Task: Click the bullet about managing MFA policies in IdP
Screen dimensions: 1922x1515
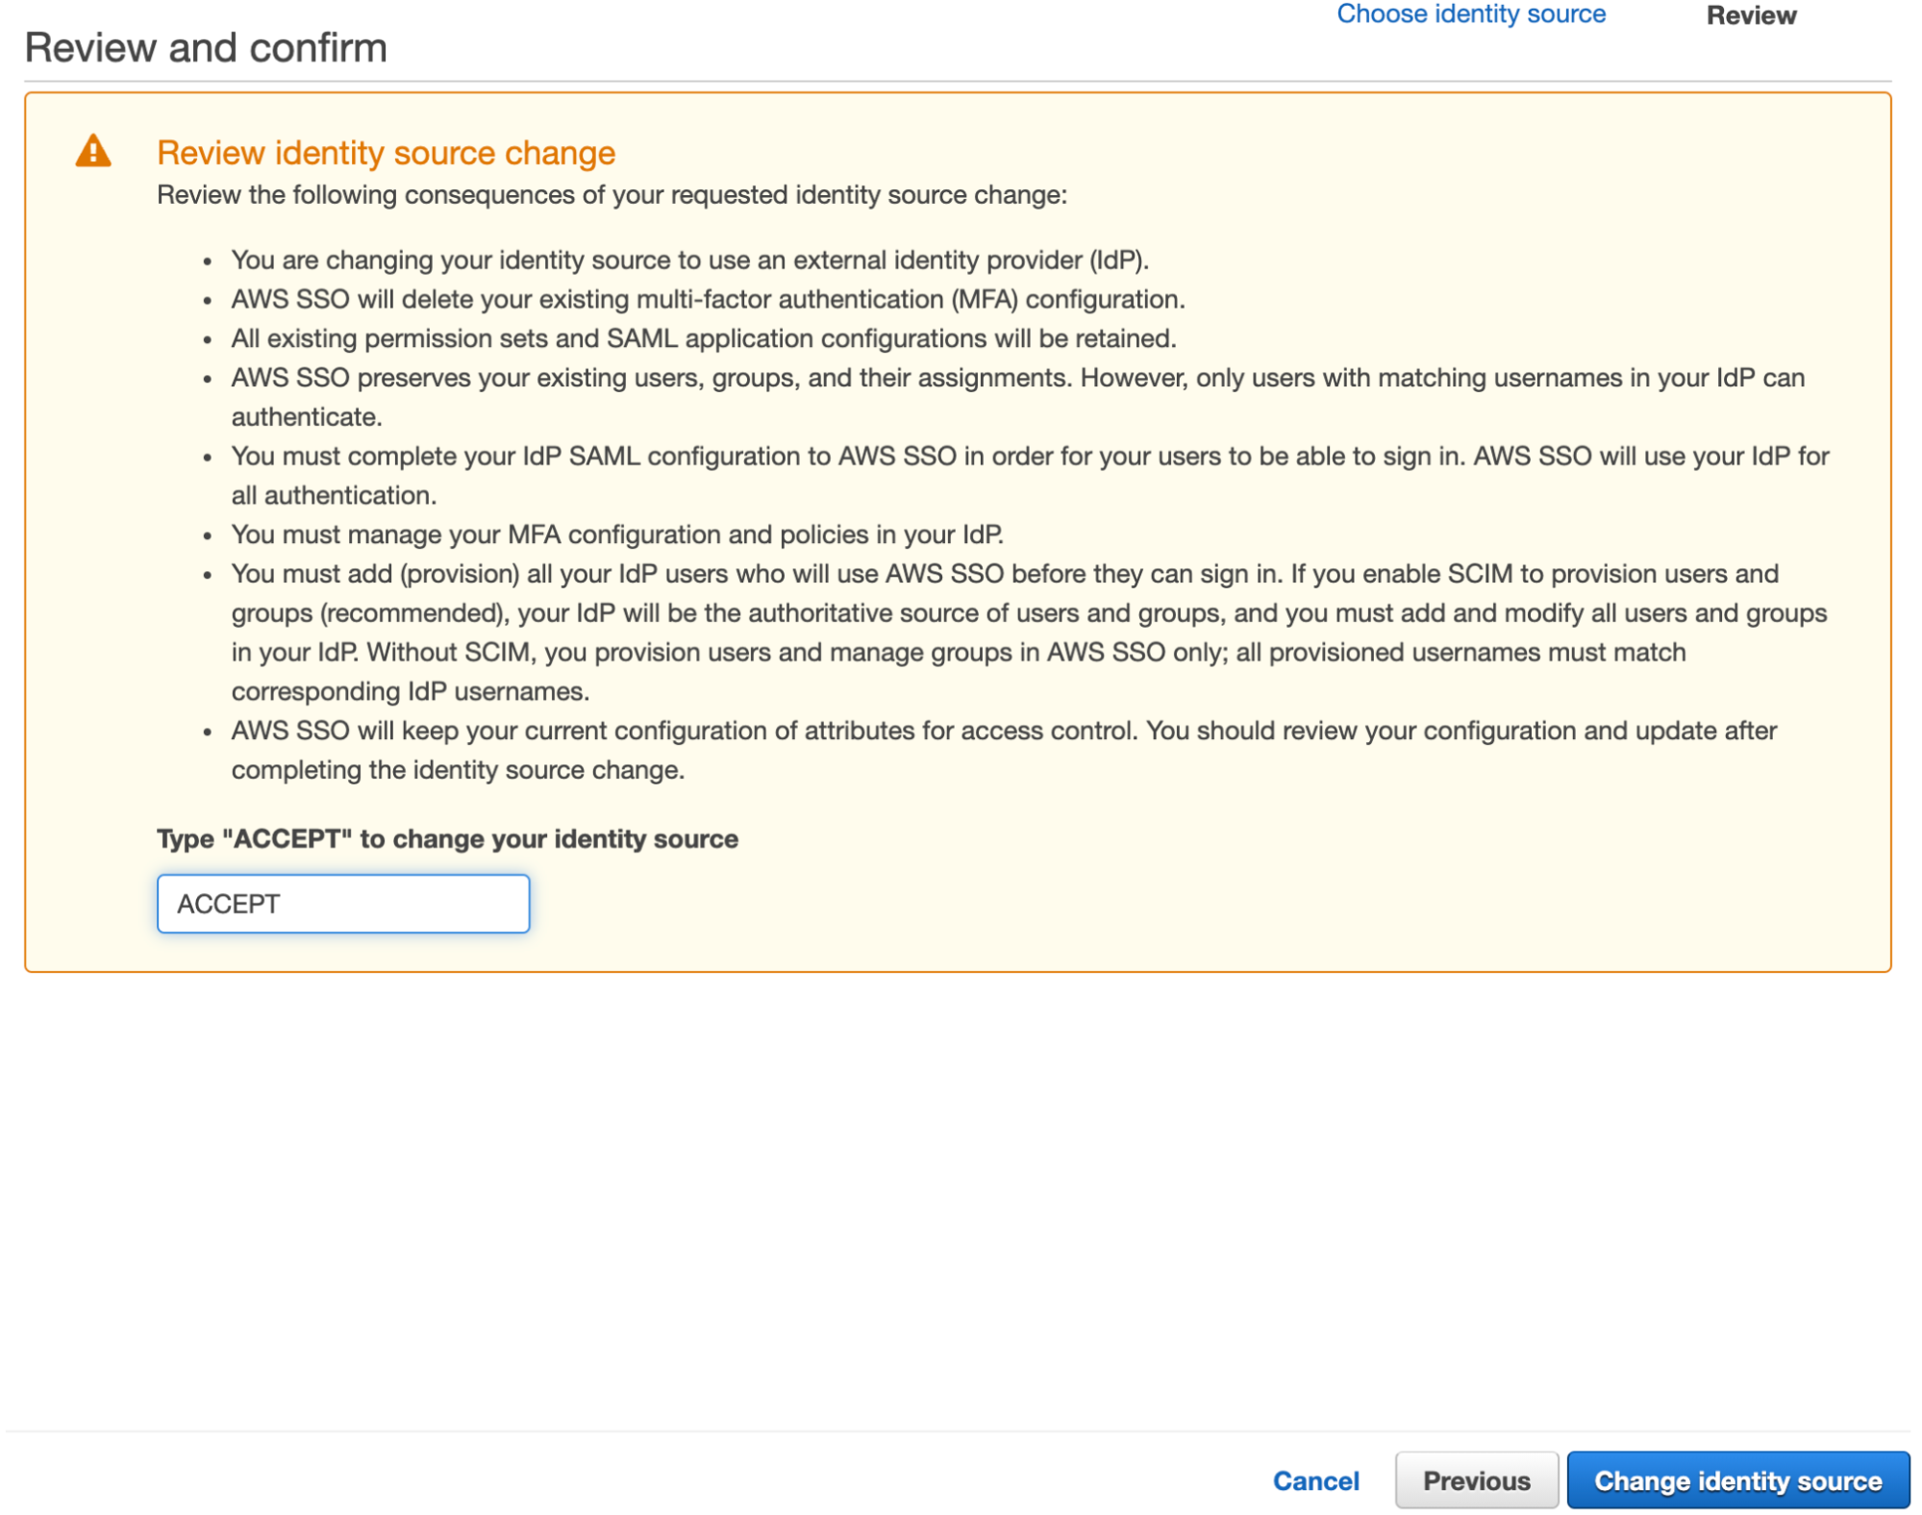Action: (616, 534)
